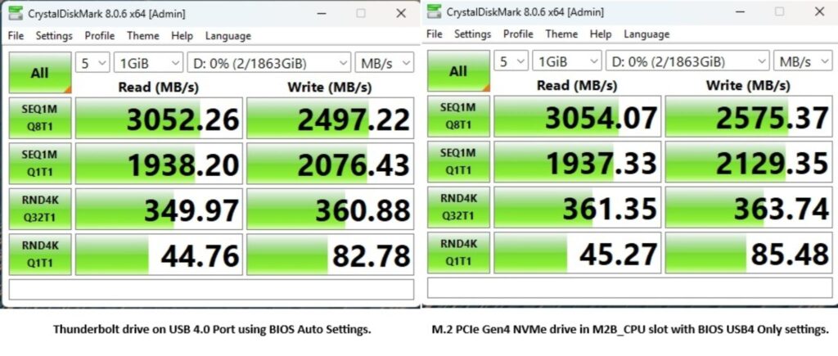
Task: Open File menu in right window
Action: 435,34
